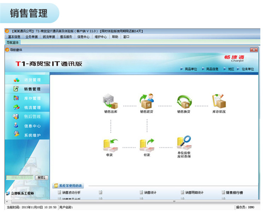Image resolution: width=265 pixels, height=213 pixels.
Task: Open the 售后服务 menu
Action: (66, 37)
